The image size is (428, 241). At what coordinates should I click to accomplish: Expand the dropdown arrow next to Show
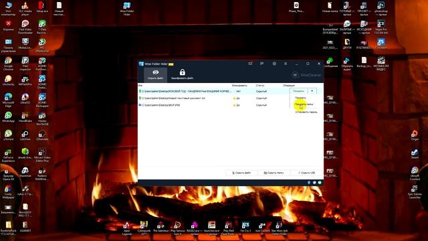[x=312, y=91]
